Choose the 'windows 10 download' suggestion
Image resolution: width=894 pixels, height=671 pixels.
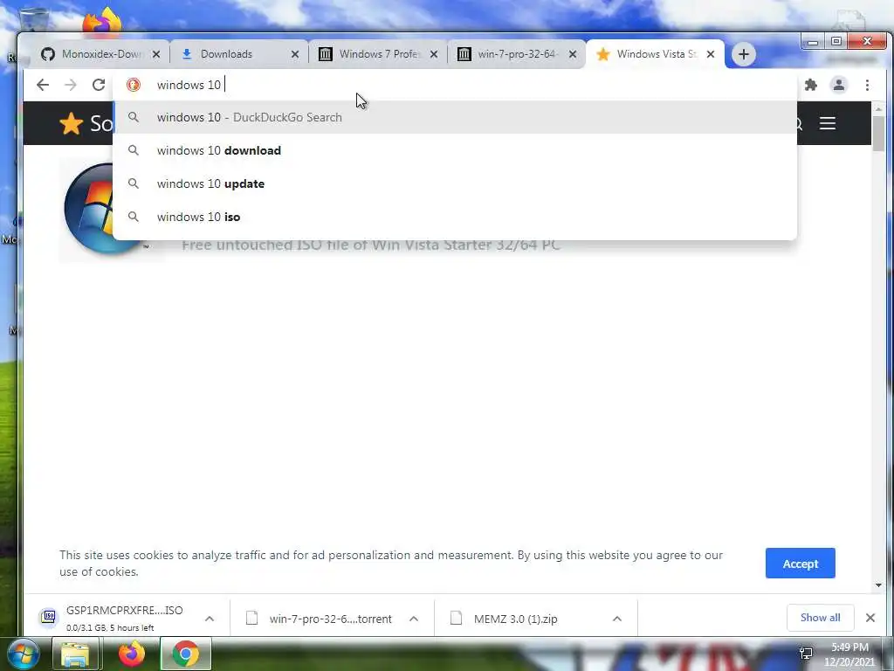[x=455, y=150]
